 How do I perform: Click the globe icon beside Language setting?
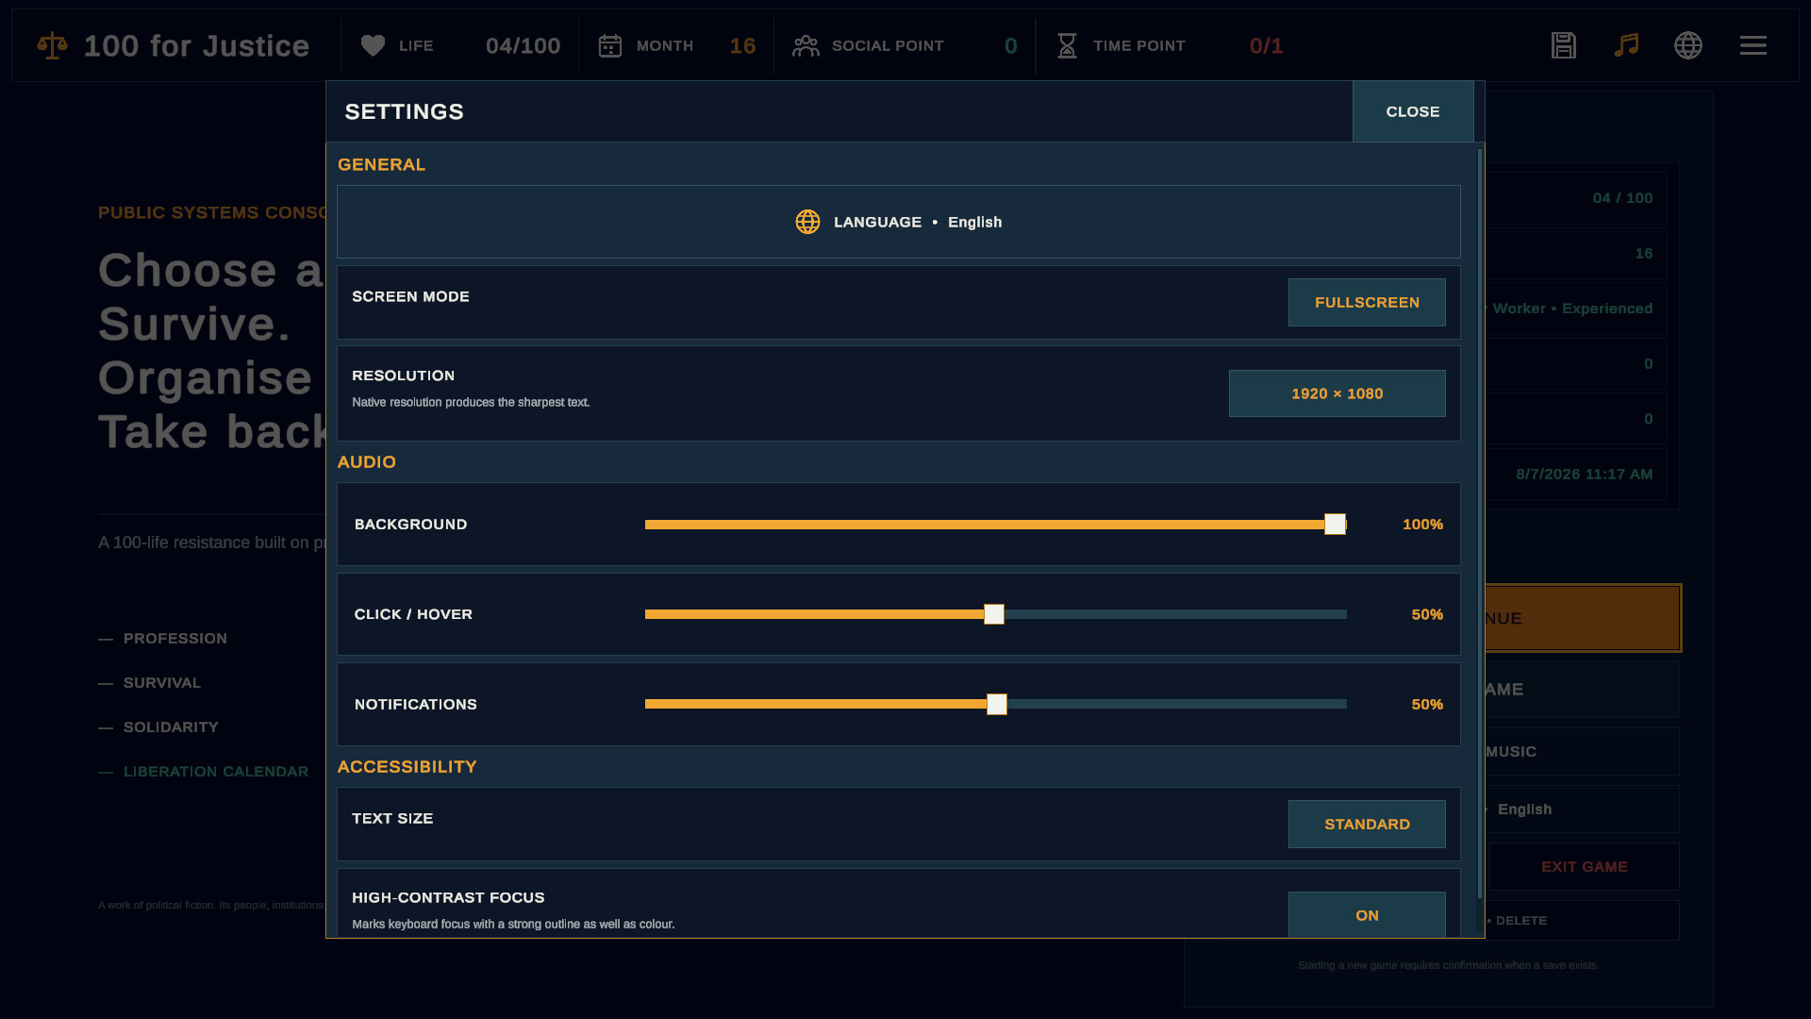pyautogui.click(x=807, y=222)
